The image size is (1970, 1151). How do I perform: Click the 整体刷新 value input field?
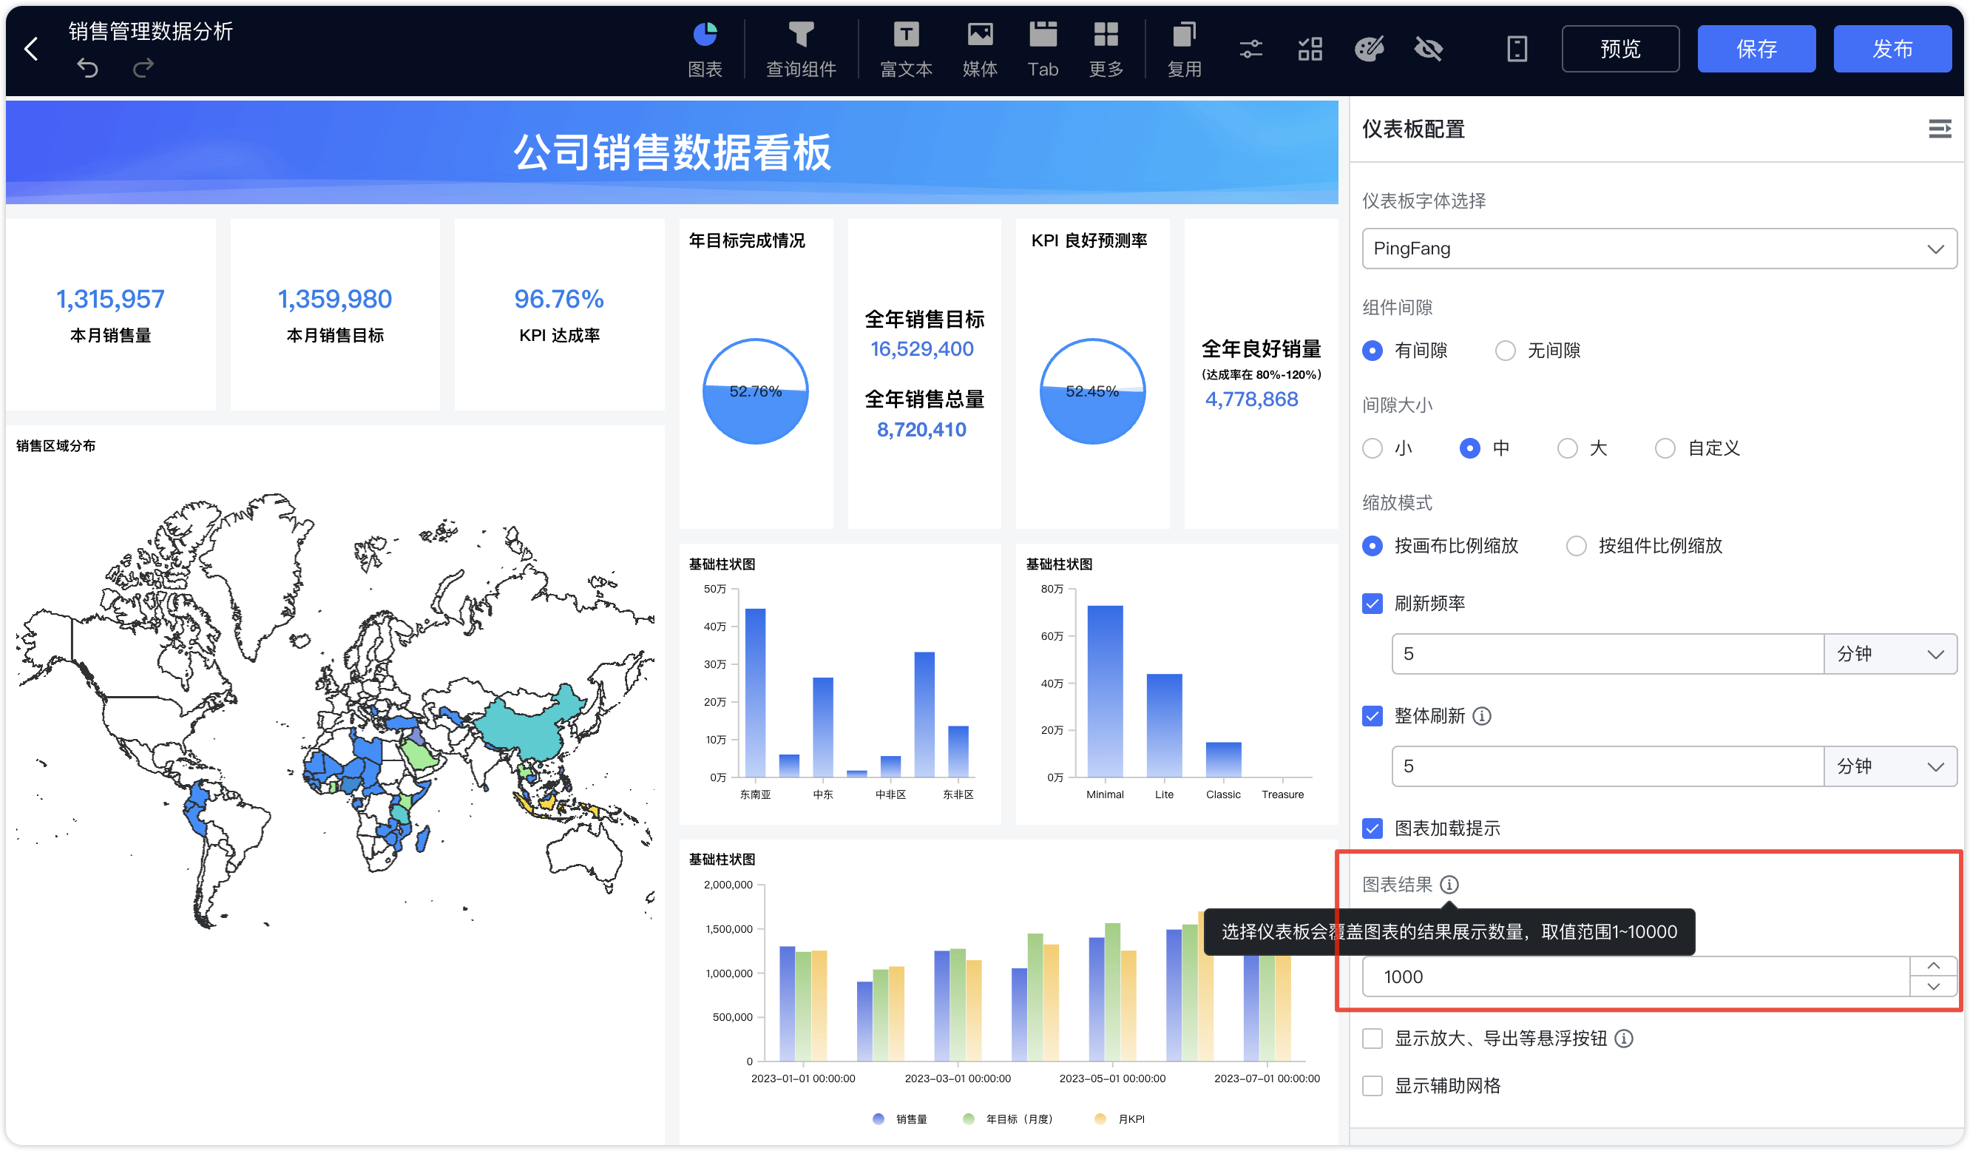point(1607,766)
